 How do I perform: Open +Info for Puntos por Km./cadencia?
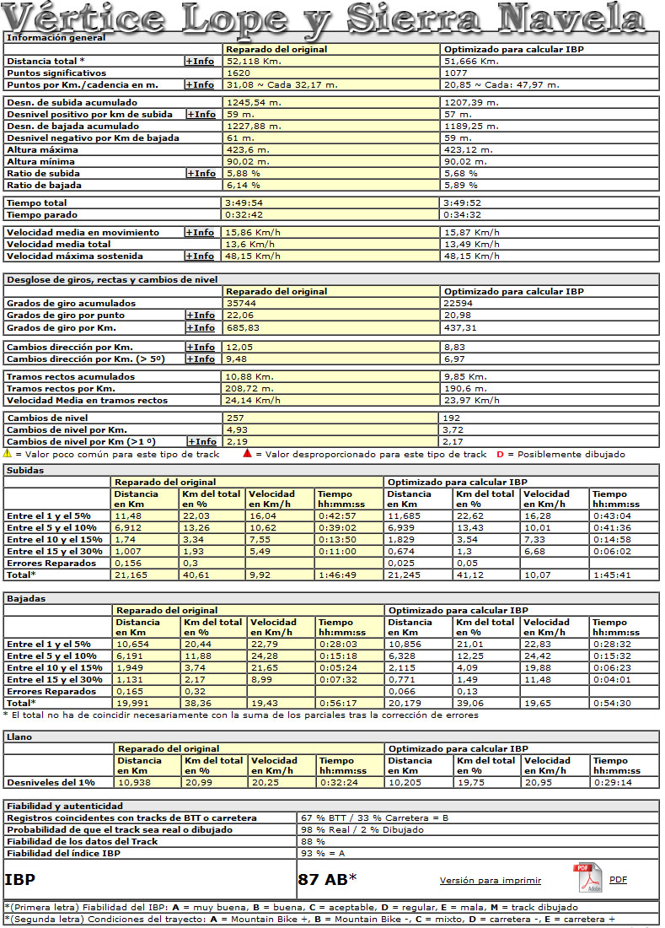coord(200,84)
